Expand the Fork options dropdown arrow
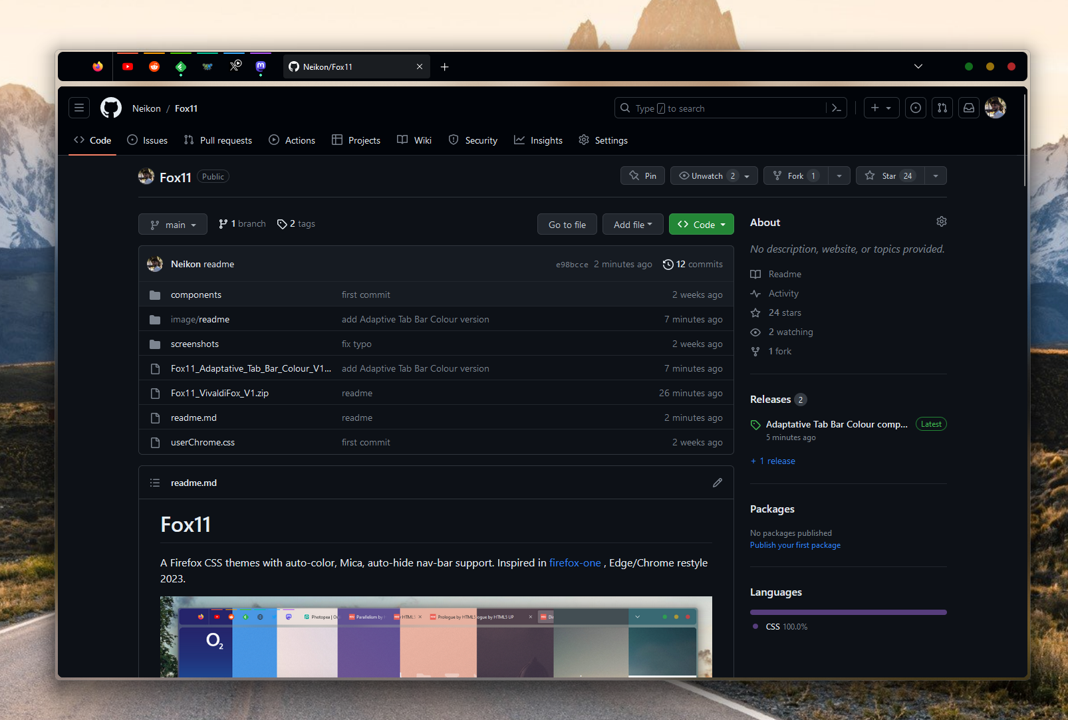Viewport: 1068px width, 720px height. click(x=839, y=176)
